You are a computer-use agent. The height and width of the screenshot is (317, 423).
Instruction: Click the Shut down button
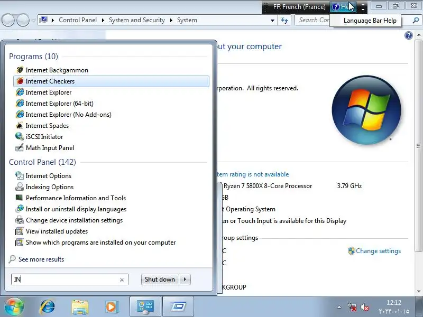(x=160, y=279)
